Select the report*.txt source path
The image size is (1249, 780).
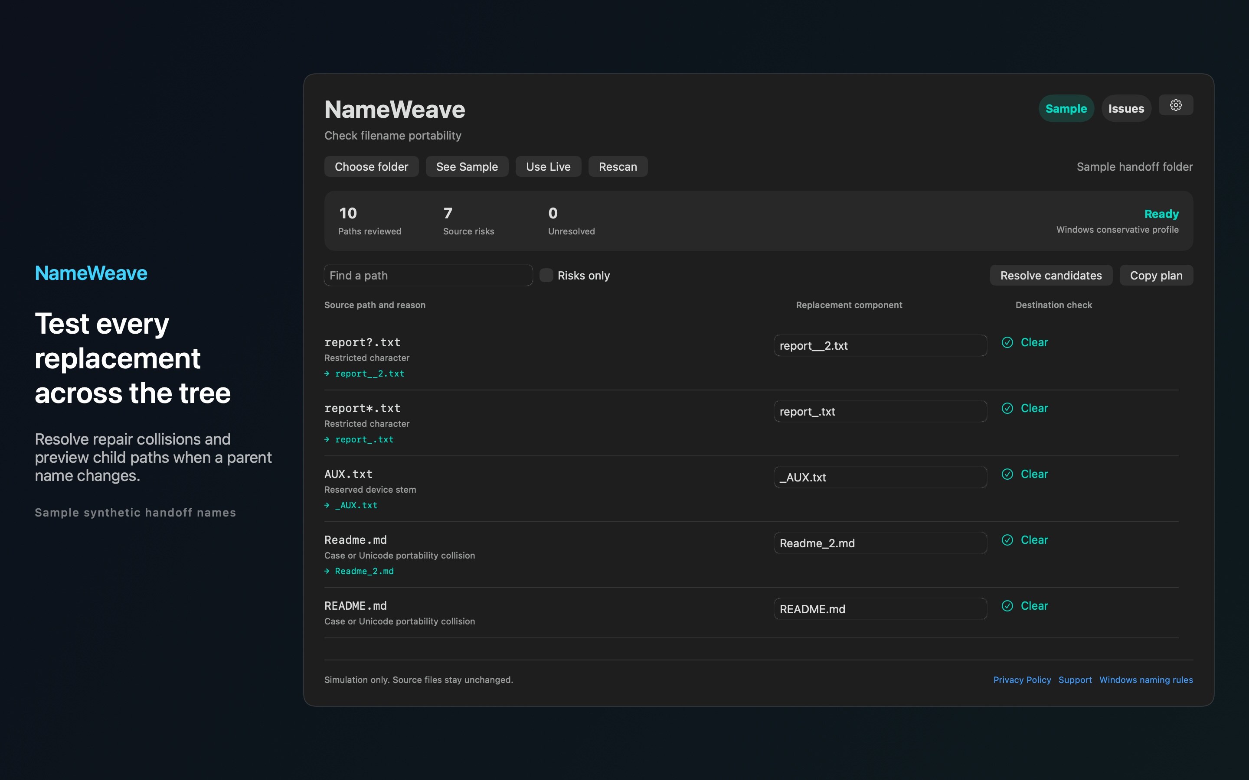pos(362,408)
